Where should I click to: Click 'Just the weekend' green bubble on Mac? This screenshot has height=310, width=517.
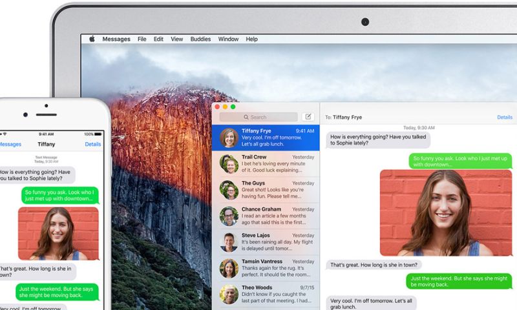click(459, 282)
